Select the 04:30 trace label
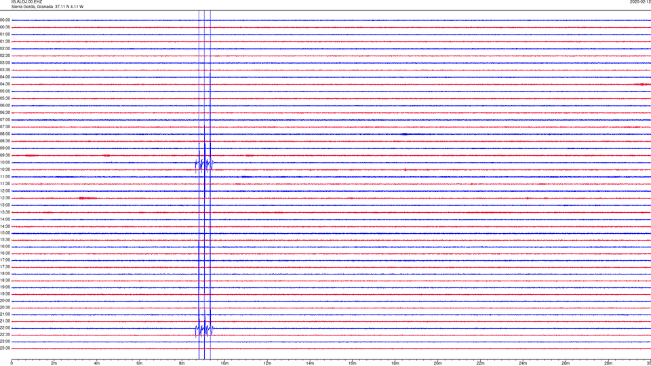Image resolution: width=651 pixels, height=366 pixels. (x=5, y=84)
